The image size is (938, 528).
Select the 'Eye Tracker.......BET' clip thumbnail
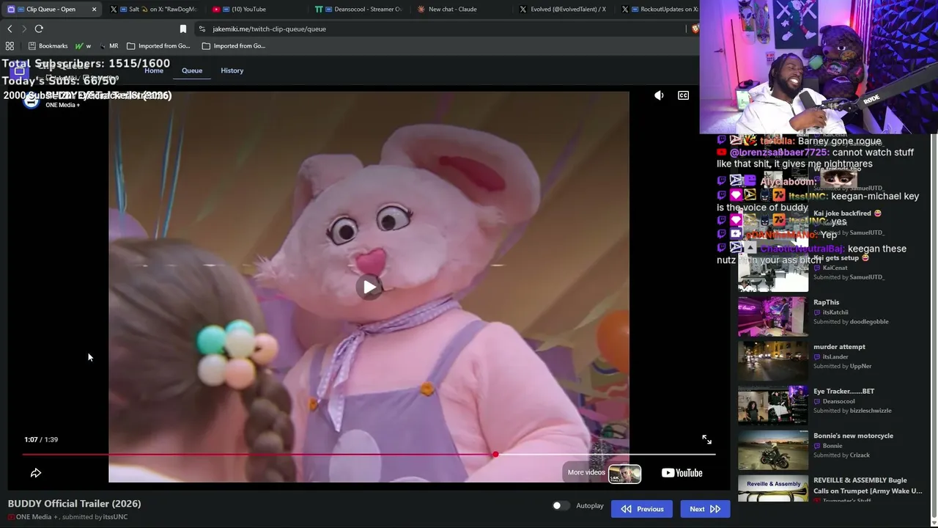(x=773, y=406)
